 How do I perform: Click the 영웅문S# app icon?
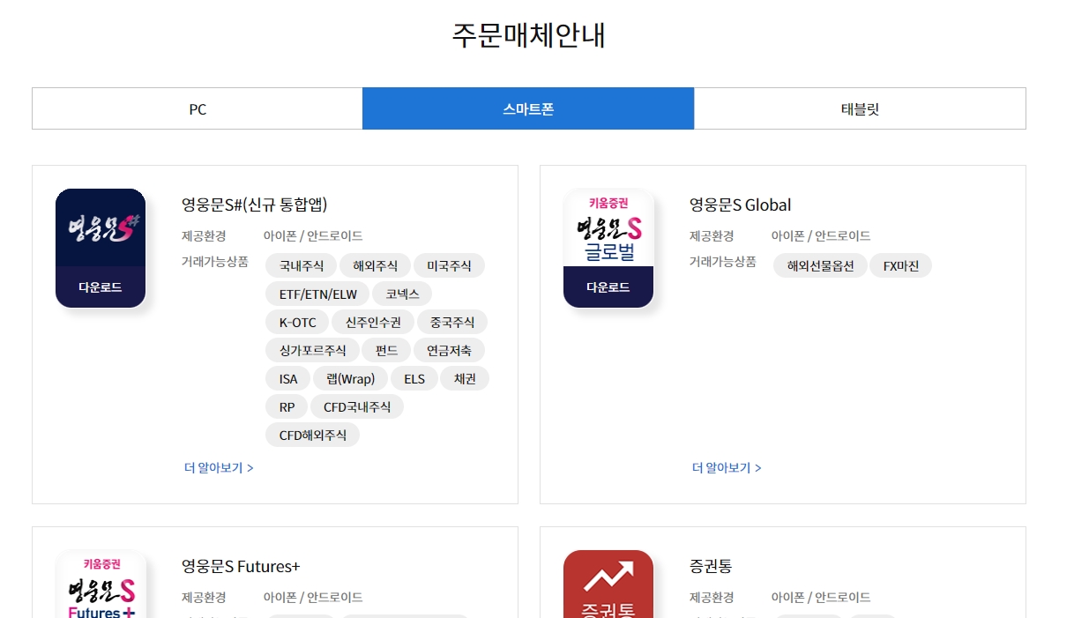click(x=101, y=248)
